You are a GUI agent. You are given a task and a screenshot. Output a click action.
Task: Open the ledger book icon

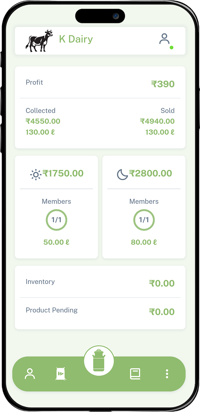pos(135,374)
